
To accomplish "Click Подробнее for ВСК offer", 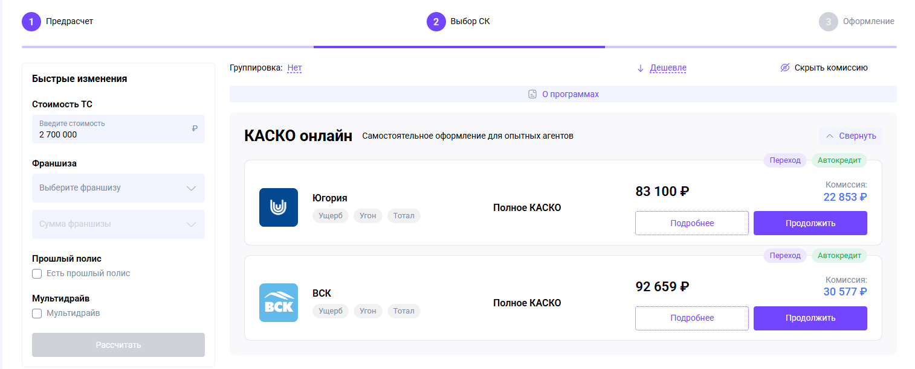I will pyautogui.click(x=692, y=318).
